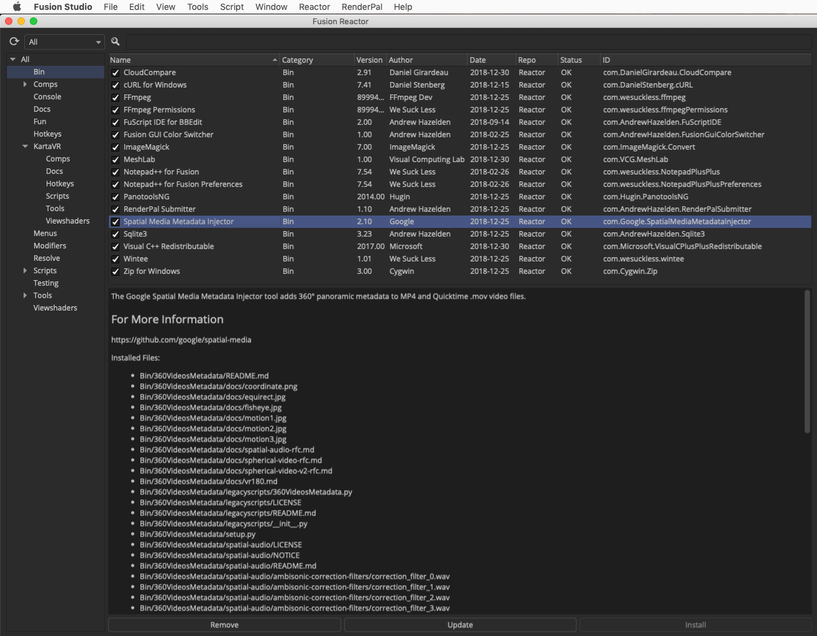Click the magnifier search icon

coord(116,42)
